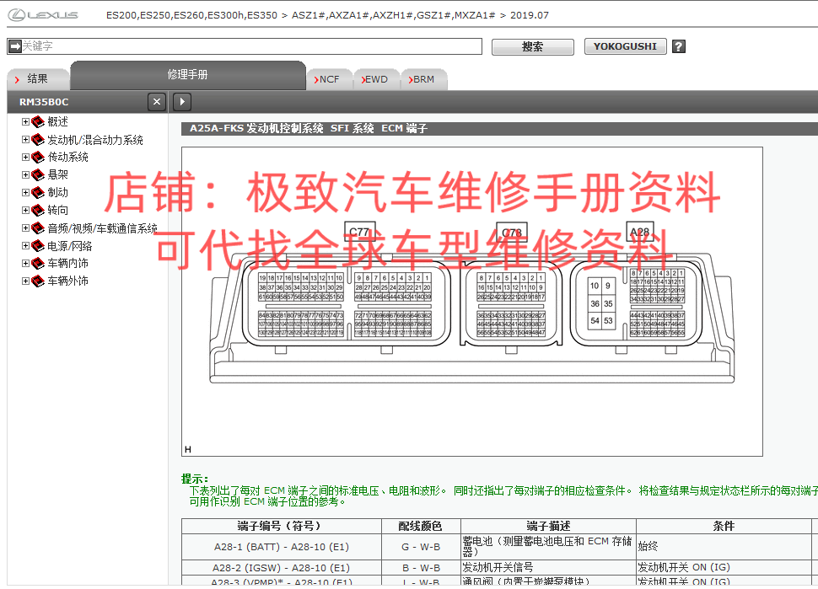Screen dimensions: 818x589
Task: Click the Lexus logo
Action: pyautogui.click(x=43, y=15)
